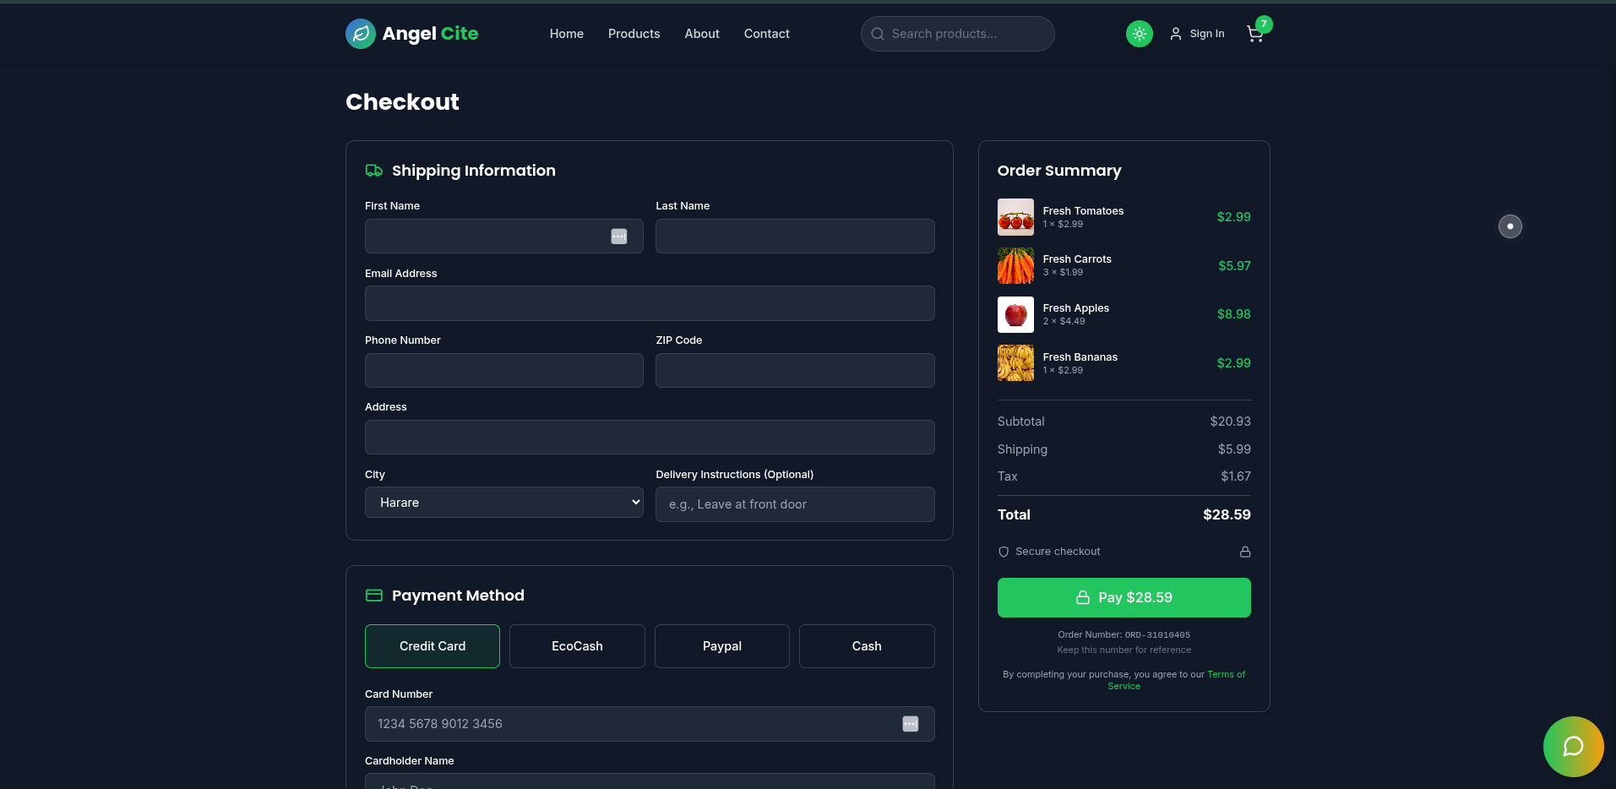Pick Cash payment option
The height and width of the screenshot is (789, 1616).
866,646
